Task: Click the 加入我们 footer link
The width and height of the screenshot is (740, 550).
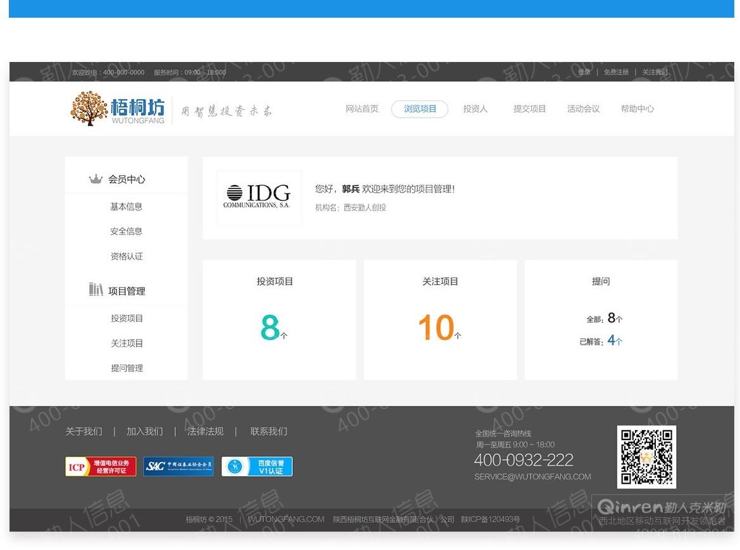Action: pos(144,431)
